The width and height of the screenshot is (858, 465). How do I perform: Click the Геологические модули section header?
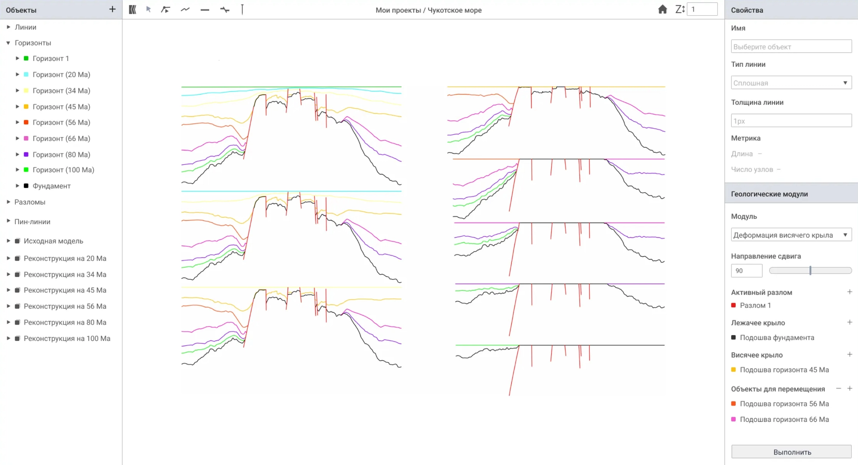[791, 194]
